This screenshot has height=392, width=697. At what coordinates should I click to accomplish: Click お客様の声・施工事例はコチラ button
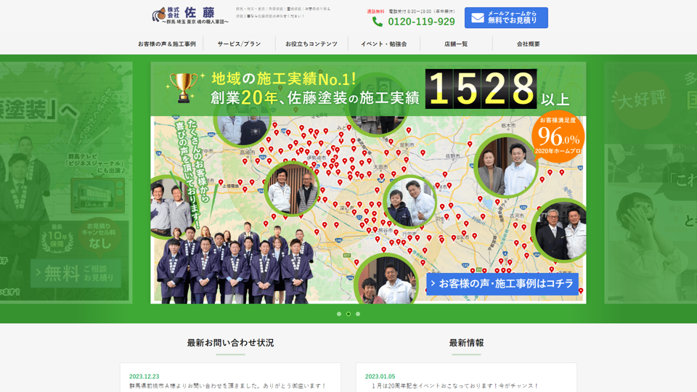tap(502, 283)
